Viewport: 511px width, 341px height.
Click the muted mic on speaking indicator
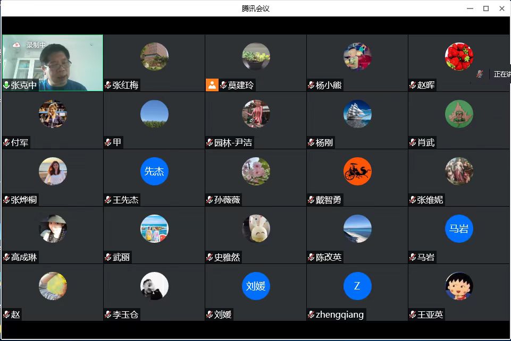pyautogui.click(x=480, y=74)
